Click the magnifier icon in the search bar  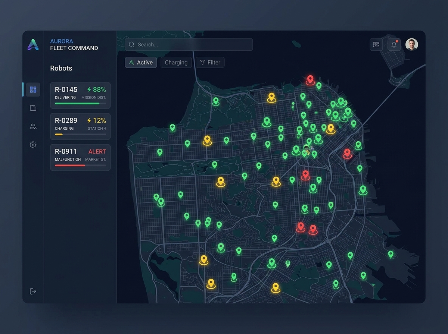(x=131, y=44)
